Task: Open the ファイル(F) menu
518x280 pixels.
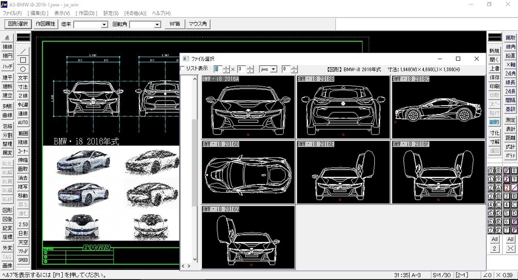Action: click(12, 13)
